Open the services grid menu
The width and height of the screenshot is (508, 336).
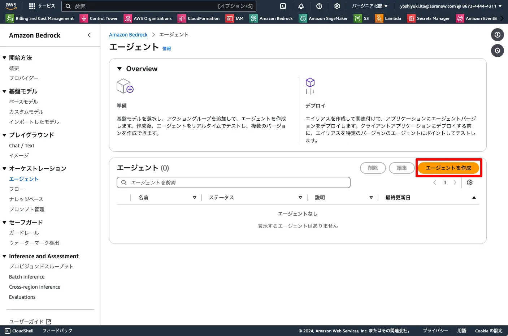(42, 6)
